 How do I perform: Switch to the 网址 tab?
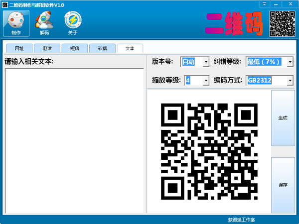pos(19,48)
